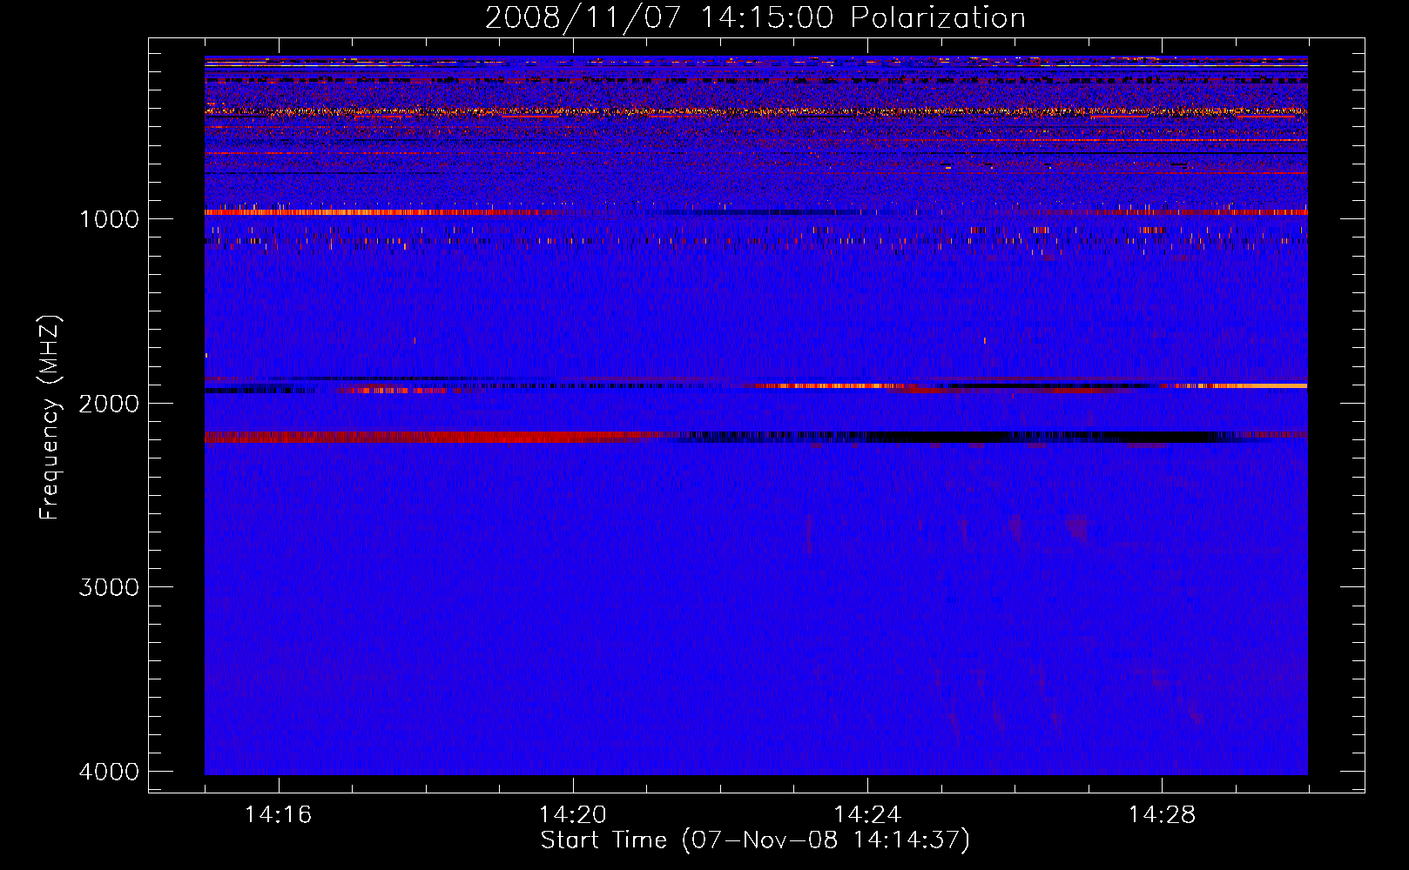Image resolution: width=1409 pixels, height=870 pixels.
Task: Click the 'Frequency (MHZ)' axis label
Action: [x=51, y=418]
